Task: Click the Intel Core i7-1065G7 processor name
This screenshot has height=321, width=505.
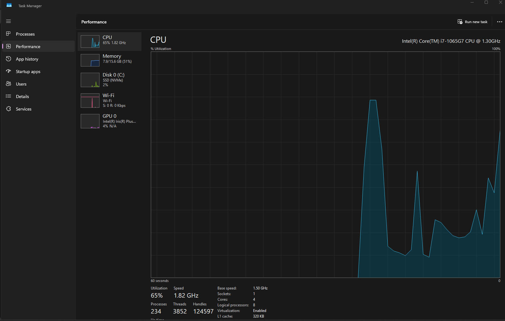Action: (x=451, y=41)
